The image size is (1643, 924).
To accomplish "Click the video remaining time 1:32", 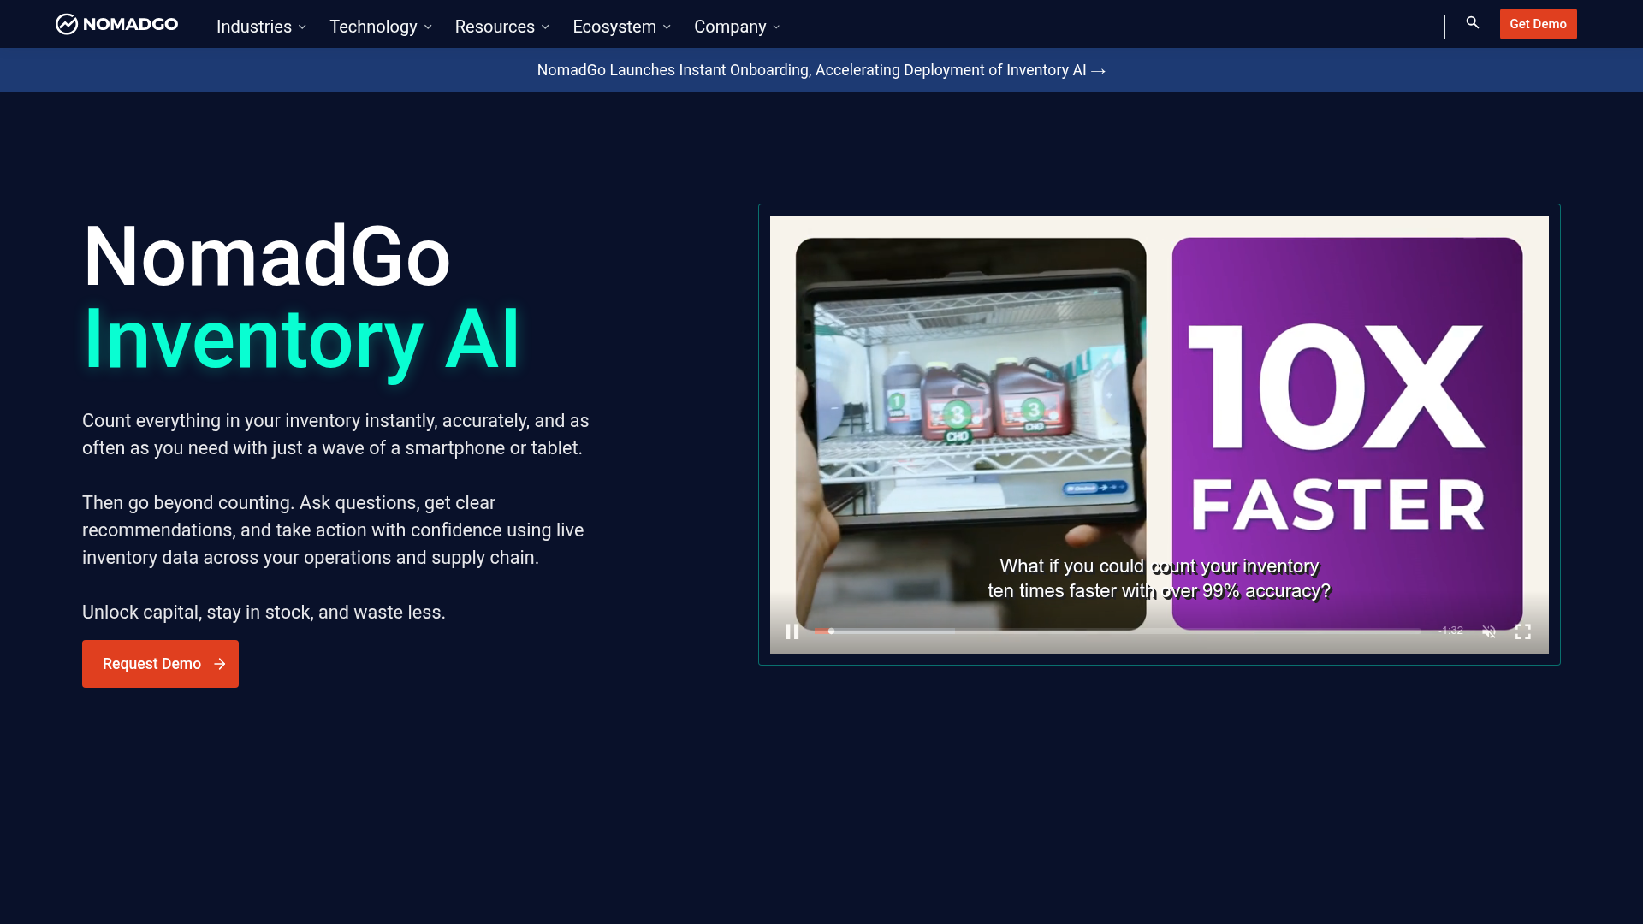I will click(x=1451, y=631).
